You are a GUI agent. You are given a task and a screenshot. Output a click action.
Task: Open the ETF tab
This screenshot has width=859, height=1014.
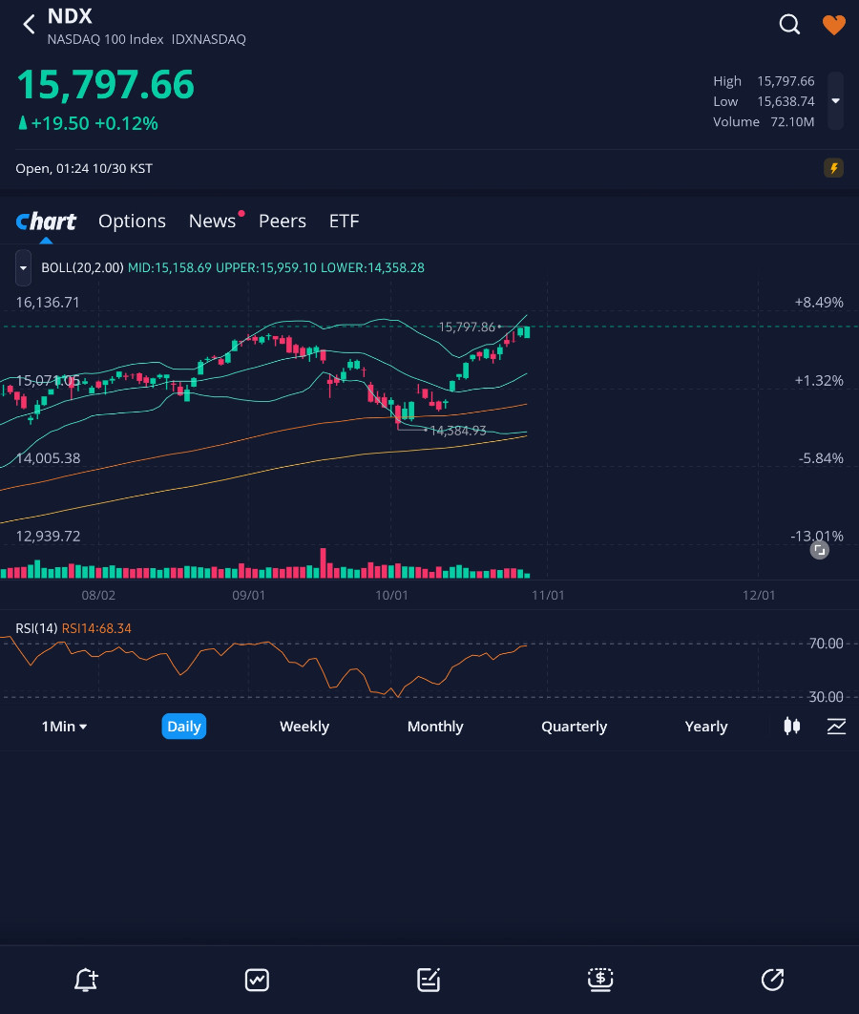coord(344,222)
